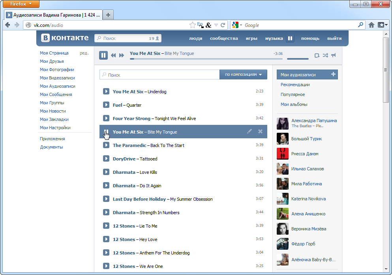The image size is (392, 275).
Task: Play 'Last Day Before Holiday – My Summer Obsession'
Action: [x=106, y=199]
